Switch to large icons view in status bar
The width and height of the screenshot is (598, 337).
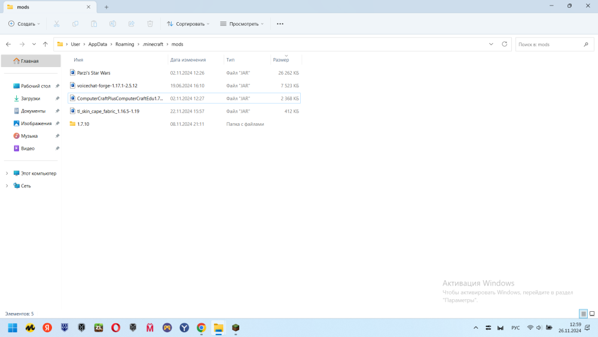(x=592, y=314)
